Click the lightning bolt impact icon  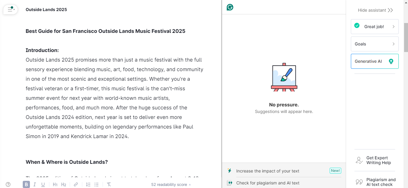coord(229,171)
